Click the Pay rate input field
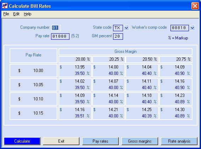Image resolution: width=201 pixels, height=149 pixels. 60,37
